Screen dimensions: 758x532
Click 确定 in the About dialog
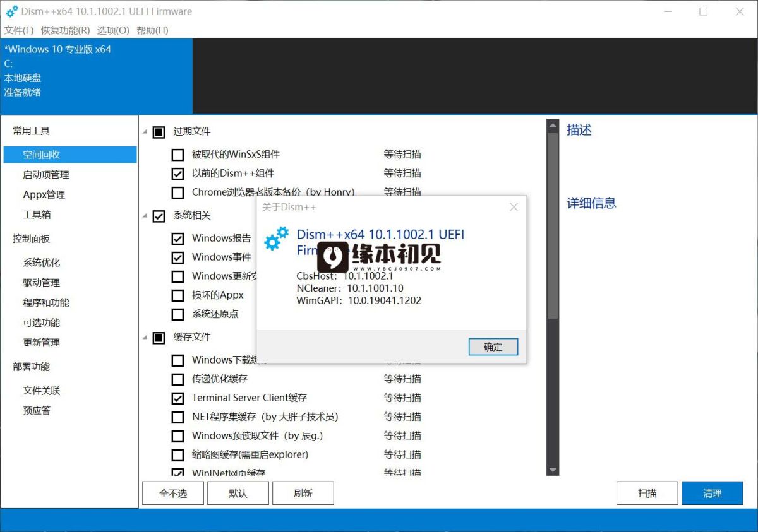(x=493, y=346)
